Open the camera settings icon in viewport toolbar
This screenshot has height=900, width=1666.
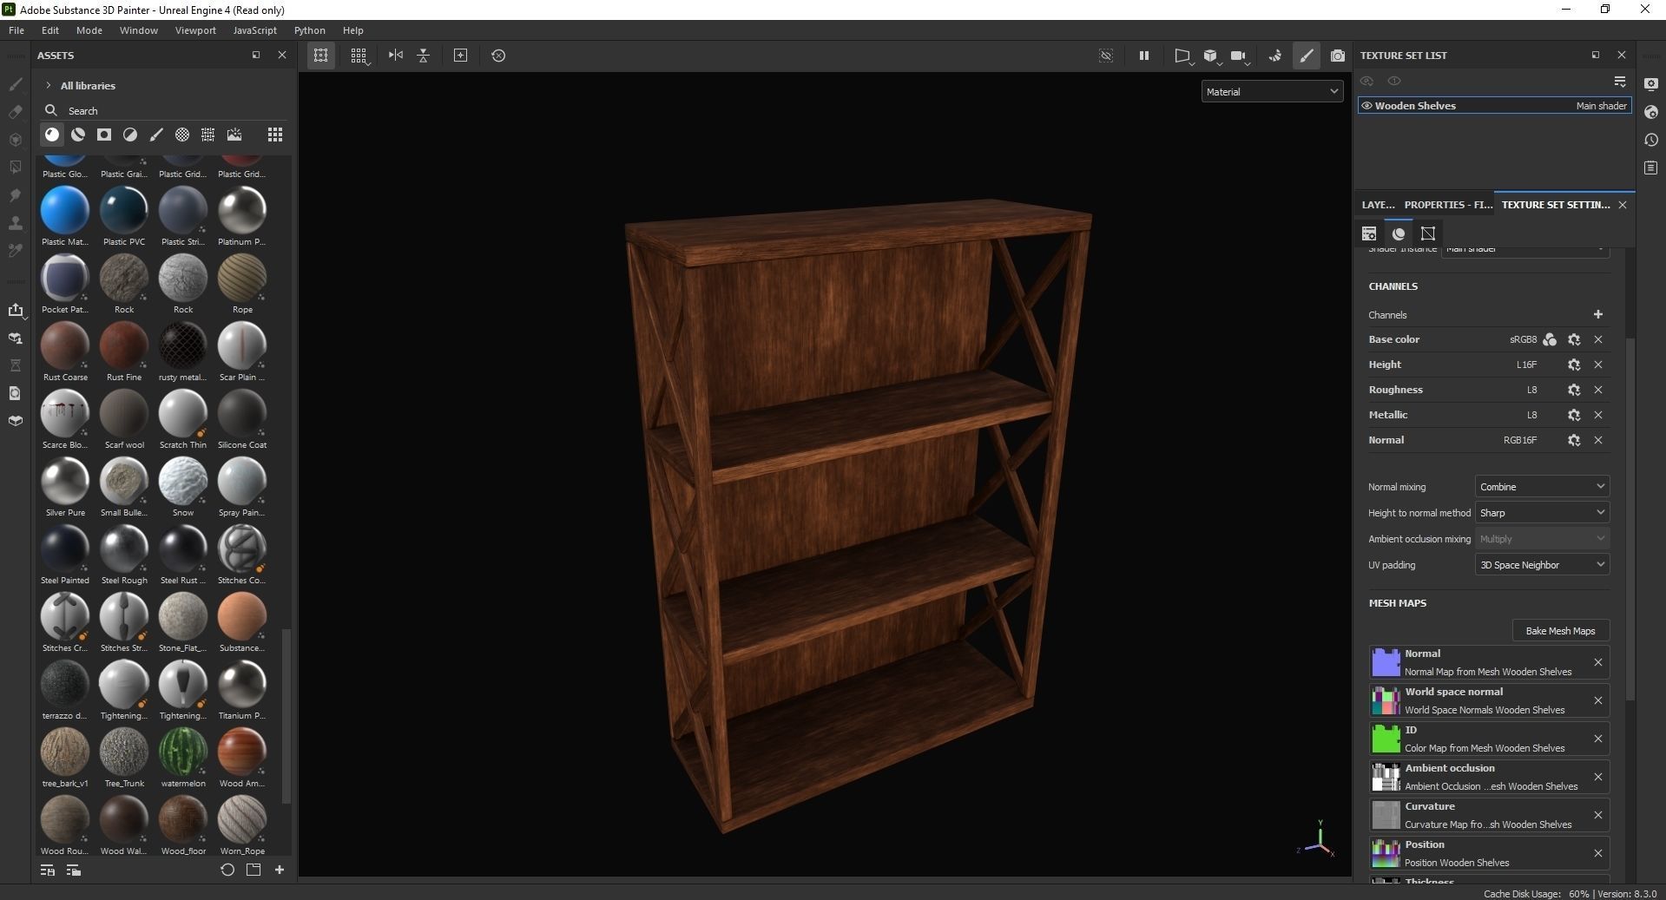point(1239,56)
